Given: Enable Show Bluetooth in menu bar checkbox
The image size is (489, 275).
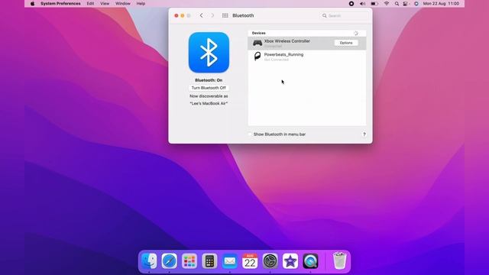Looking at the screenshot, I should (250, 134).
